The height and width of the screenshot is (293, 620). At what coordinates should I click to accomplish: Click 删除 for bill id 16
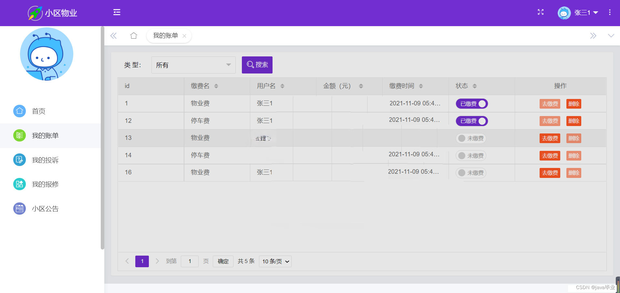pos(574,173)
